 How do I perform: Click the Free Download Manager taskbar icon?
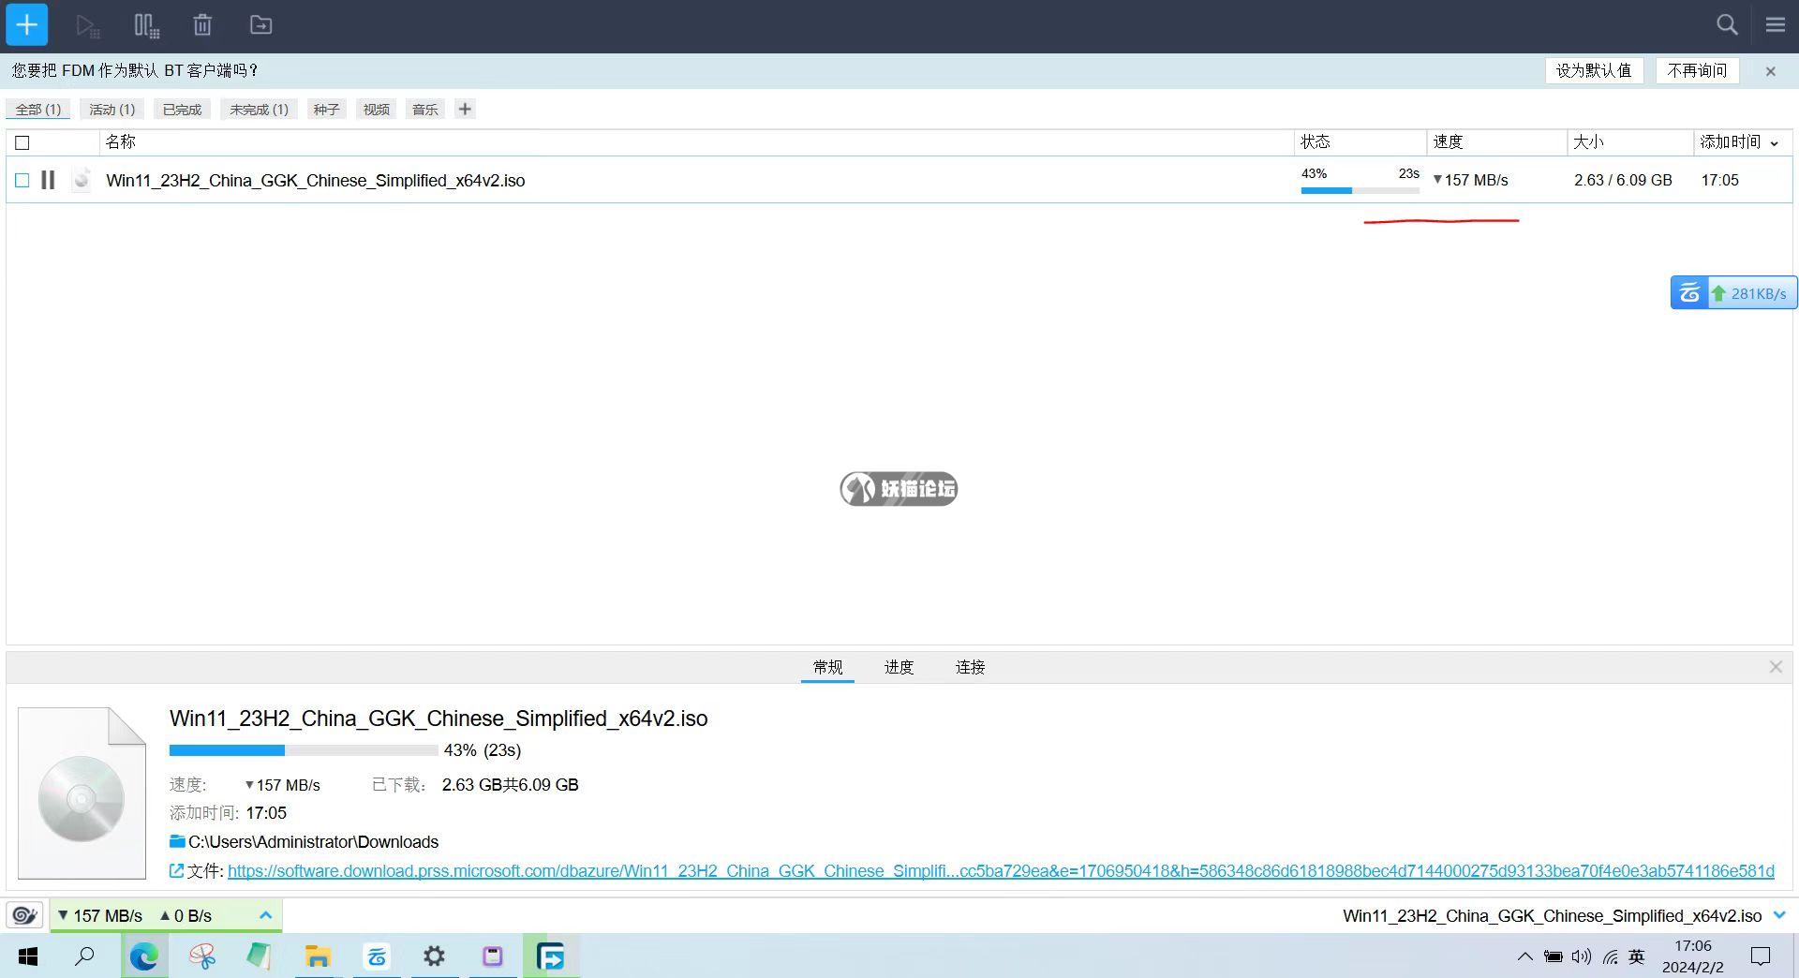coord(550,956)
